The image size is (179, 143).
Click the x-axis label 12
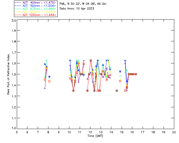pyautogui.click(x=90, y=132)
